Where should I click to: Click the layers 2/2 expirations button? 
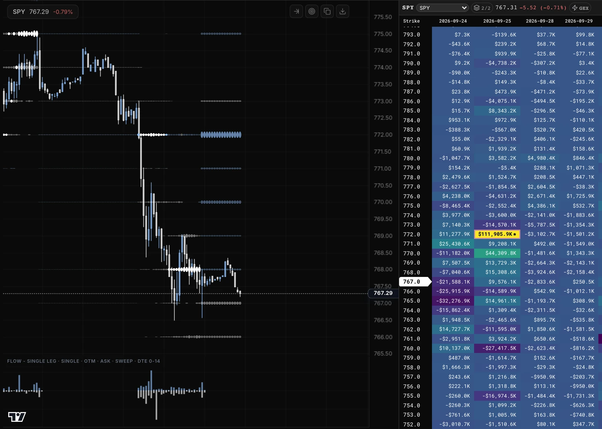click(x=482, y=8)
